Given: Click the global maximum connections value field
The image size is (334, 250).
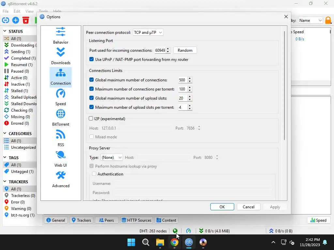Looking at the screenshot, I should 182,80.
